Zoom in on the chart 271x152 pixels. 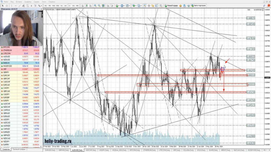click(95, 5)
